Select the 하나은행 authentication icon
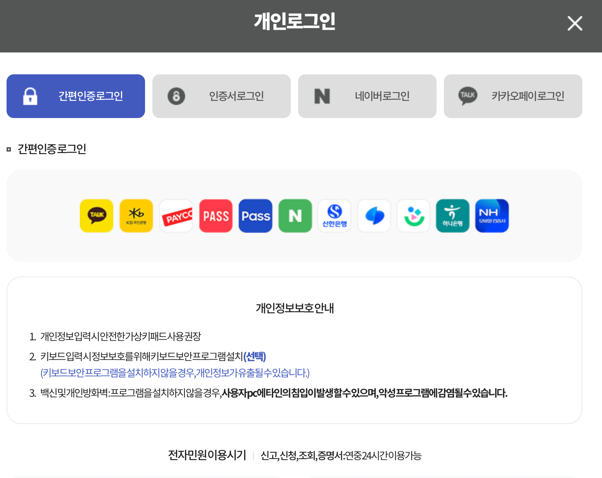 tap(452, 216)
